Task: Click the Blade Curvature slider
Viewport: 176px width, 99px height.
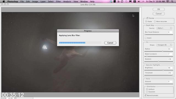Action: 159,56
